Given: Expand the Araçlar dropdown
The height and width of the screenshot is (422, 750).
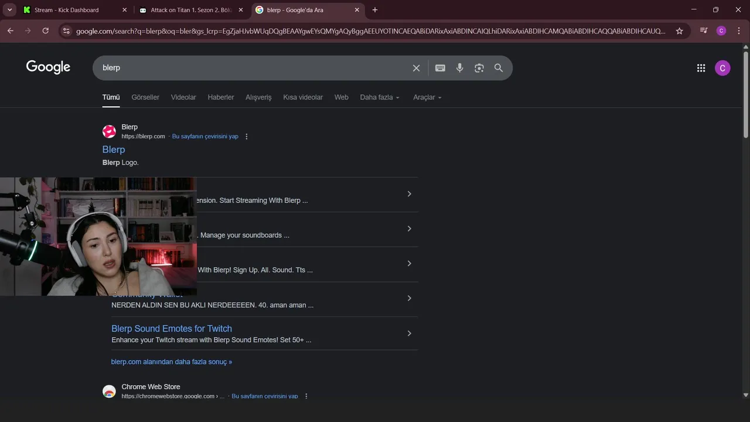Looking at the screenshot, I should pos(427,97).
